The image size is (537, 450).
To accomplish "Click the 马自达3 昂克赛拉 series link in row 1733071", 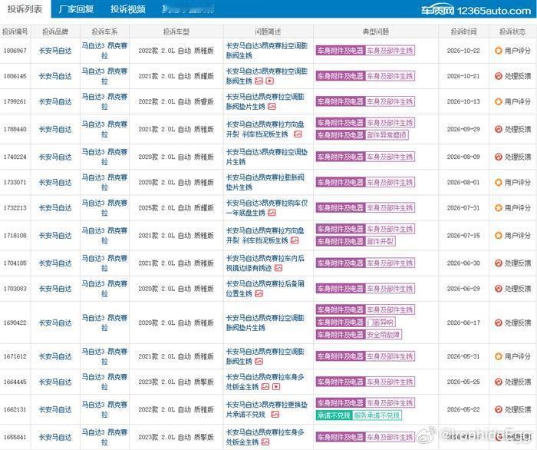I will 104,182.
